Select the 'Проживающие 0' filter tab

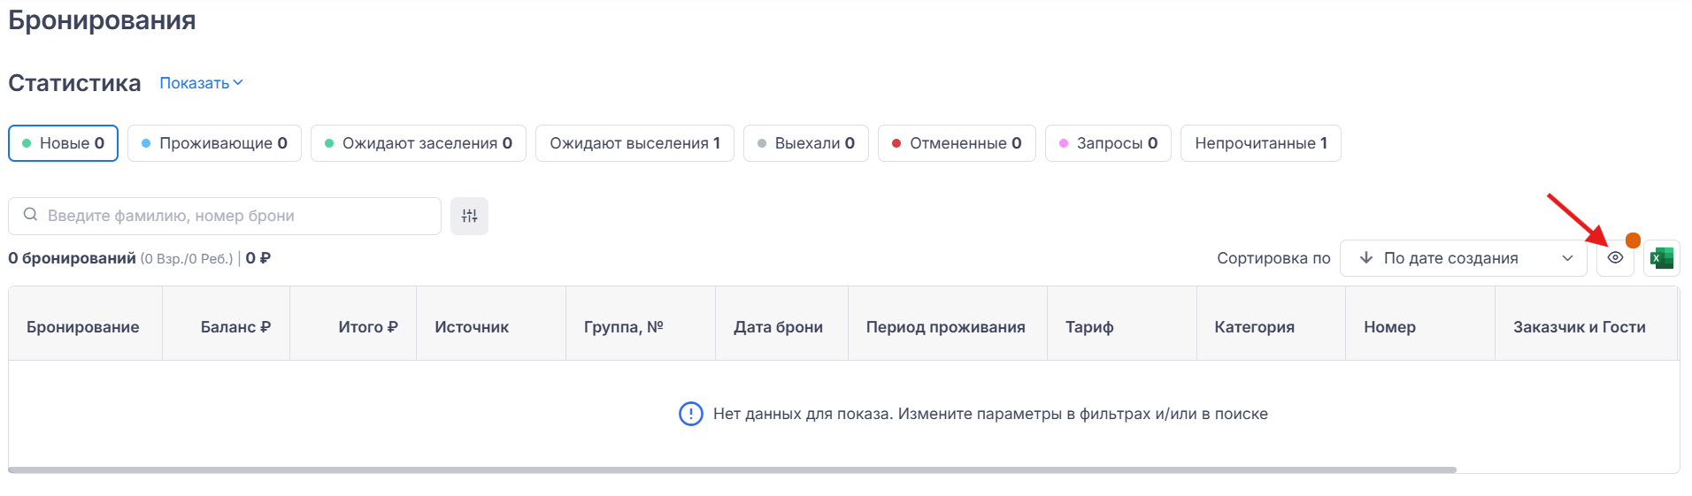click(x=214, y=143)
